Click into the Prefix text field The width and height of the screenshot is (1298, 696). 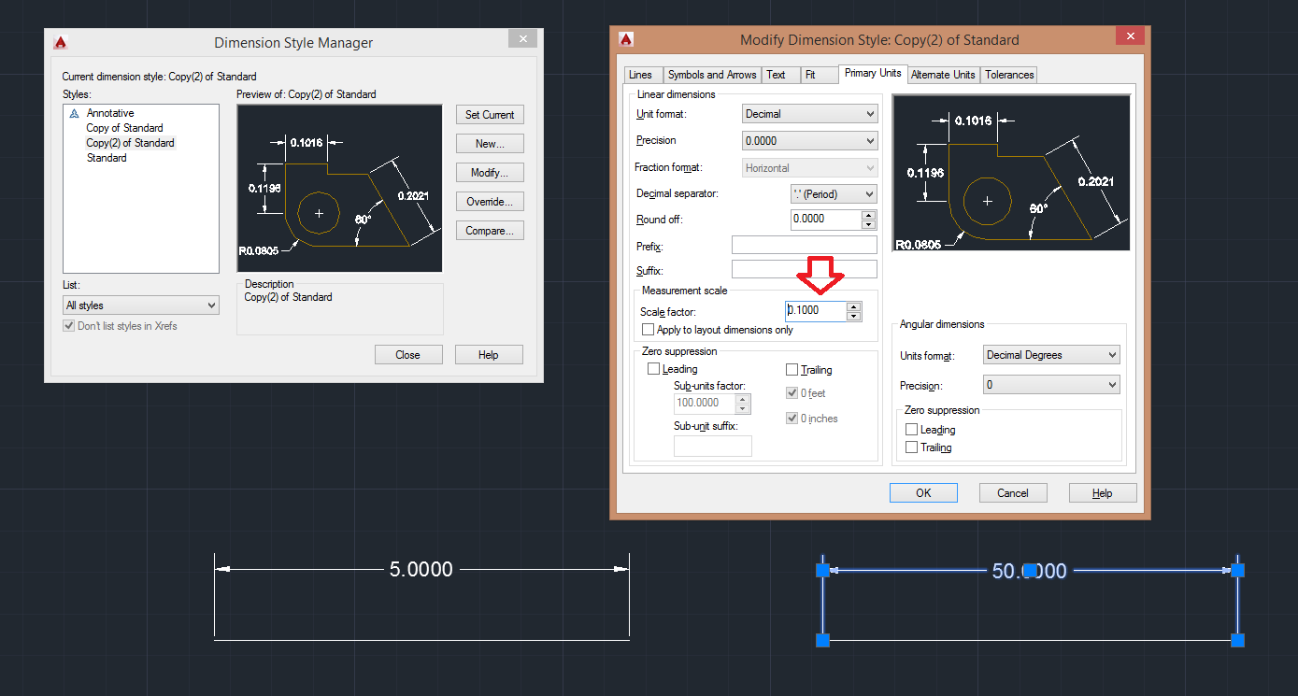[804, 246]
